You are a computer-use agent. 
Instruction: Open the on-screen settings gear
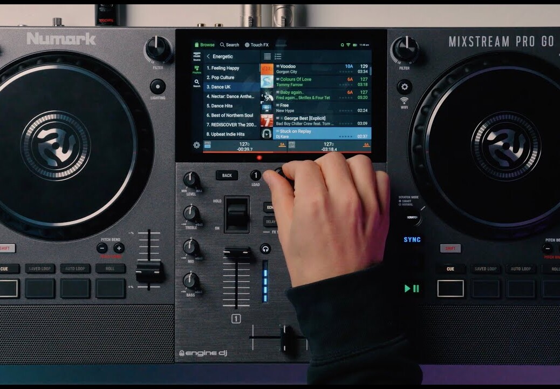pos(196,145)
